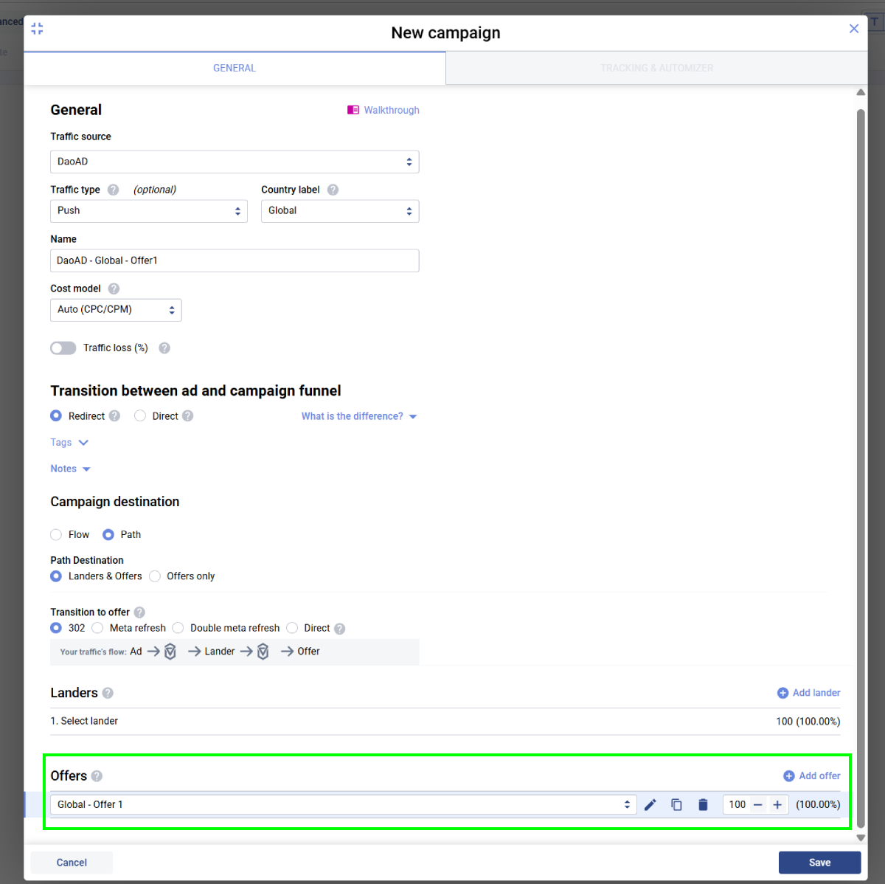Viewport: 885px width, 884px height.
Task: Save the new campaign
Action: click(819, 863)
